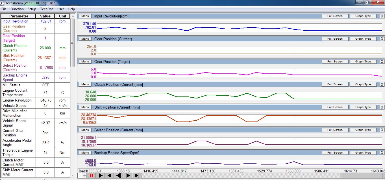
Task: Select the Engine Coolant Temperature parameter row
Action: 19,93
